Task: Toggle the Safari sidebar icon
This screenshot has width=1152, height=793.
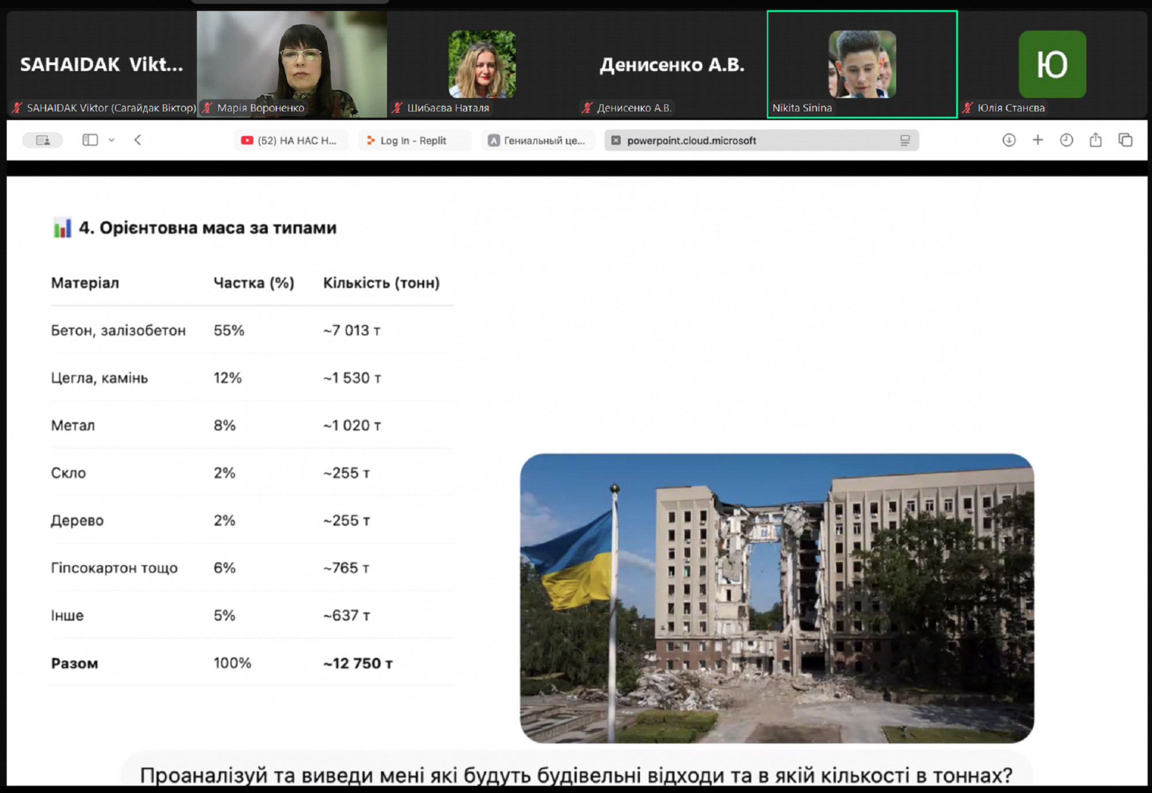Action: point(90,140)
